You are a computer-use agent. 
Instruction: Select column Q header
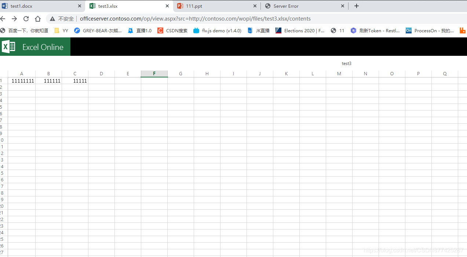coord(445,74)
